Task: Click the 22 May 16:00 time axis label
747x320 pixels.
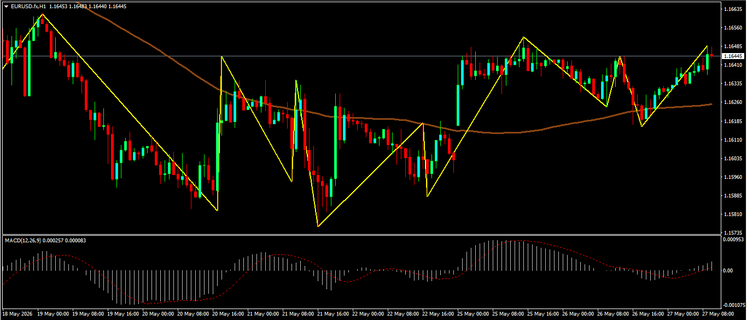Action: click(439, 315)
